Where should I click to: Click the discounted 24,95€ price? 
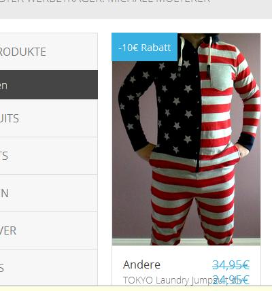tap(231, 279)
